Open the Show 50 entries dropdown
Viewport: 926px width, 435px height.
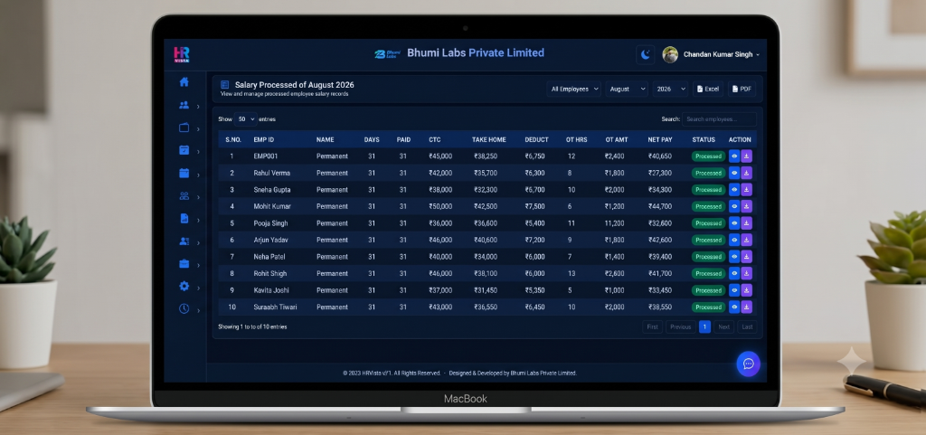pyautogui.click(x=245, y=119)
